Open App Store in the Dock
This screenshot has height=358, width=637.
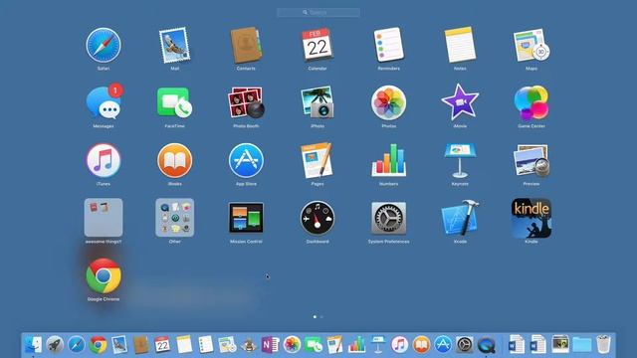(x=443, y=345)
